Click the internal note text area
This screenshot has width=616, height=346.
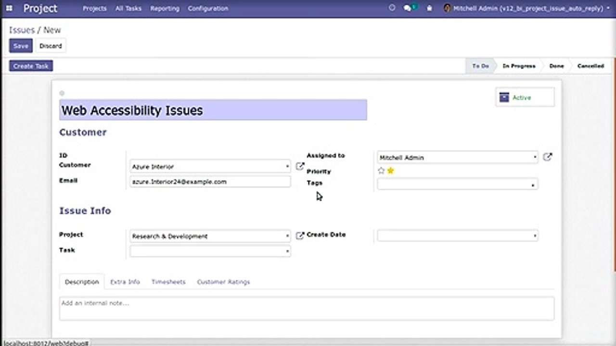(x=307, y=309)
